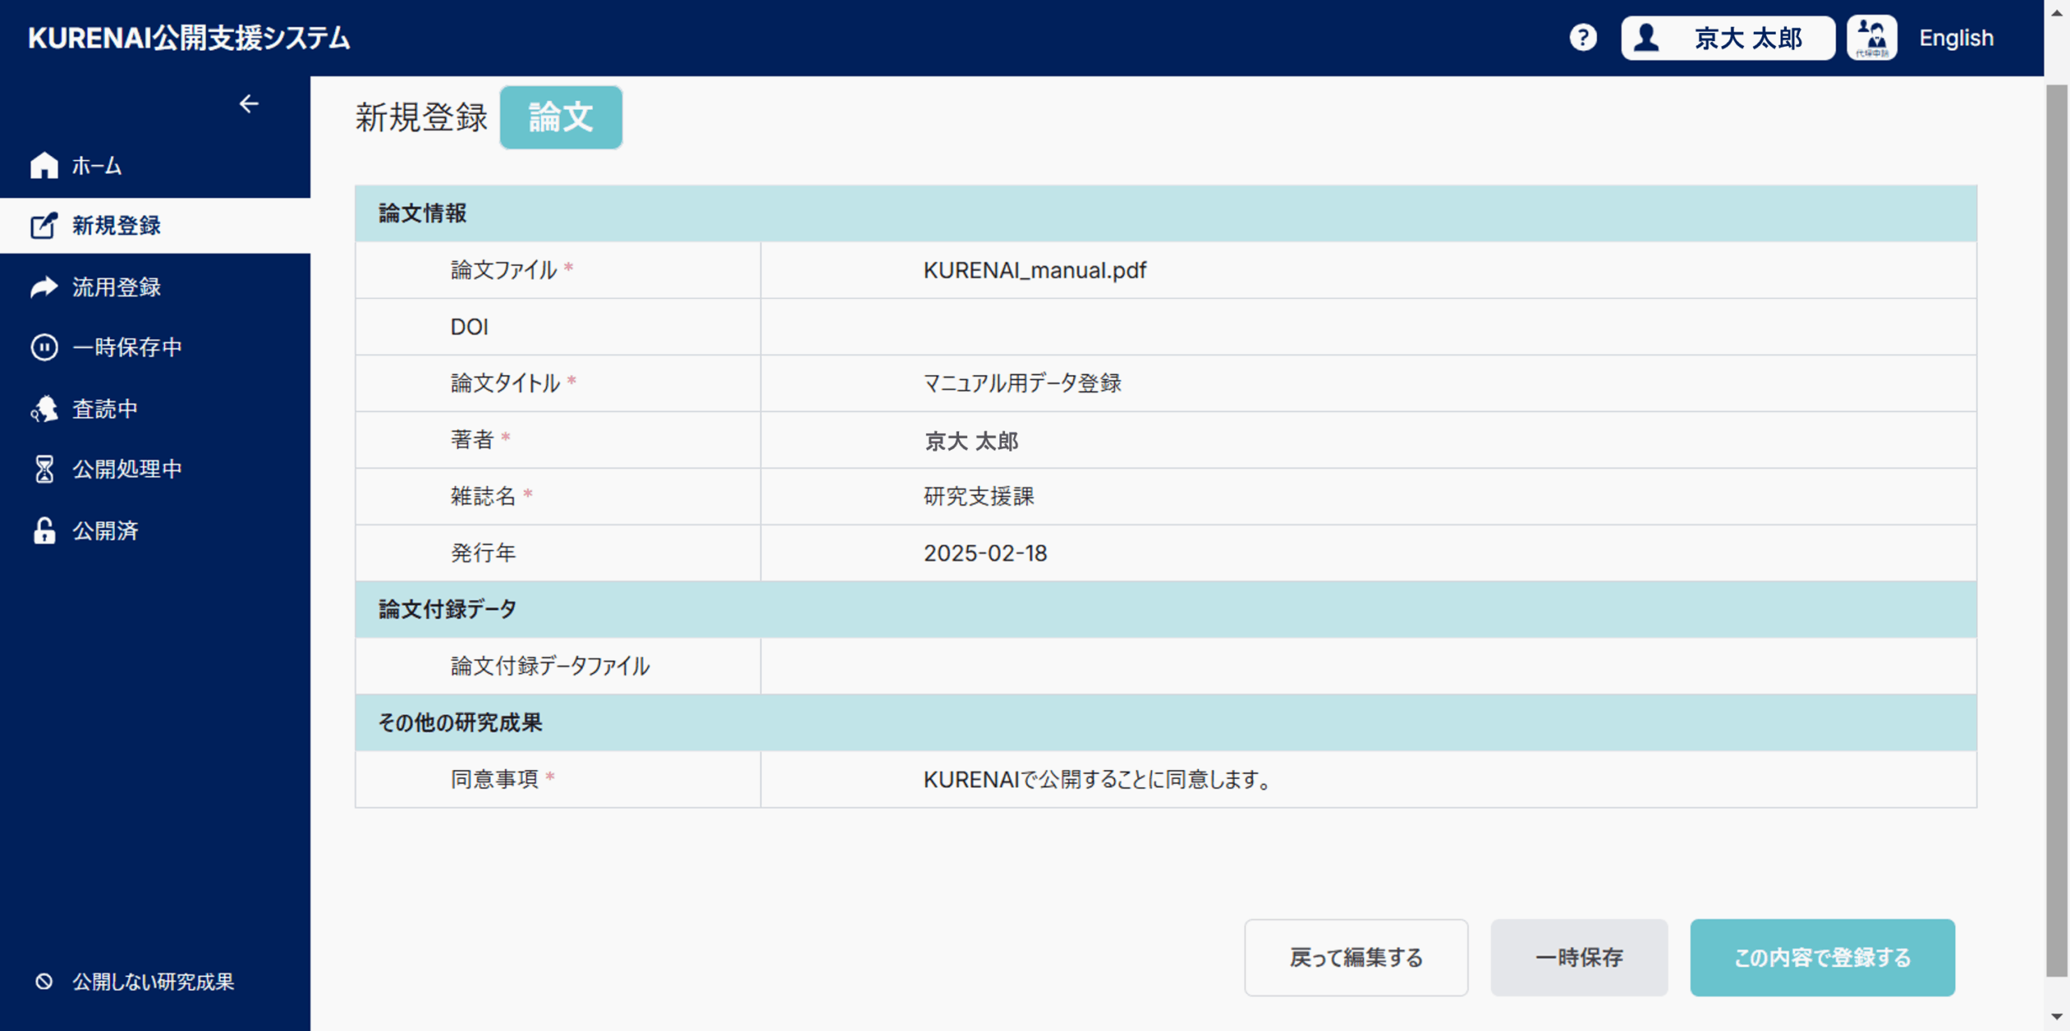The image size is (2070, 1031).
Task: Click the 一時保存 button
Action: point(1579,957)
